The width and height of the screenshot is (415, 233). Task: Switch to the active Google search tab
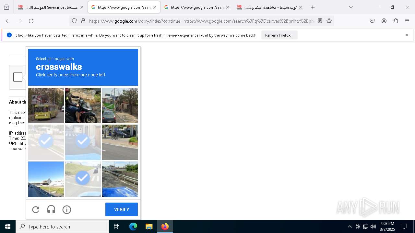point(124,7)
